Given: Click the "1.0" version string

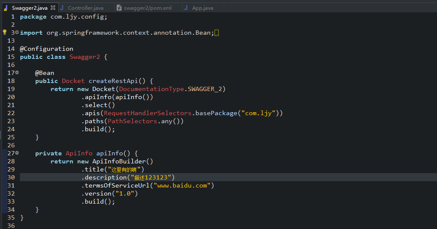Looking at the screenshot, I should tap(125, 194).
